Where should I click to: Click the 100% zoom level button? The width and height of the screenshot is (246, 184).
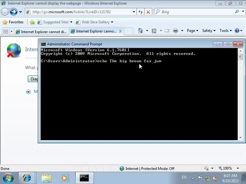coord(225,168)
